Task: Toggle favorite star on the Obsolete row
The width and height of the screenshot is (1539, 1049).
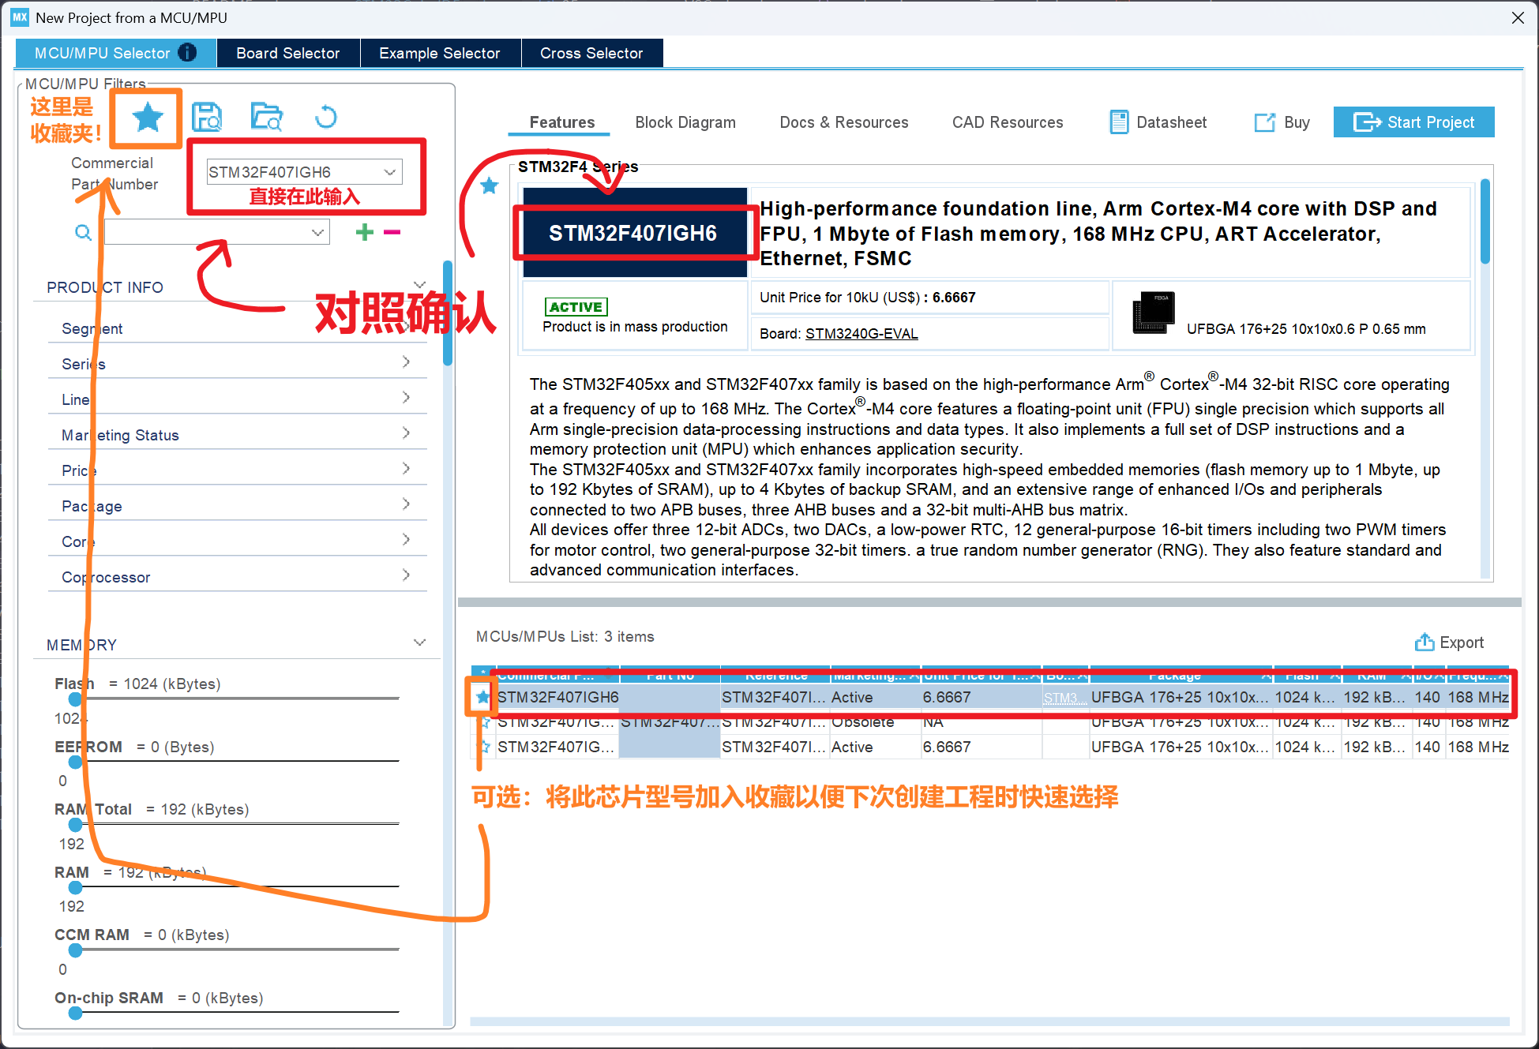Action: coord(484,722)
